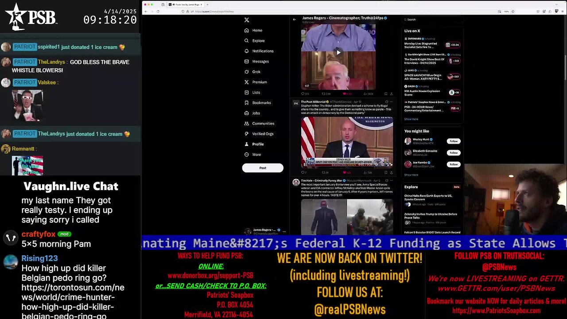Open more options on Tim Hale post
Image resolution: width=567 pixels, height=319 pixels.
coord(391,180)
